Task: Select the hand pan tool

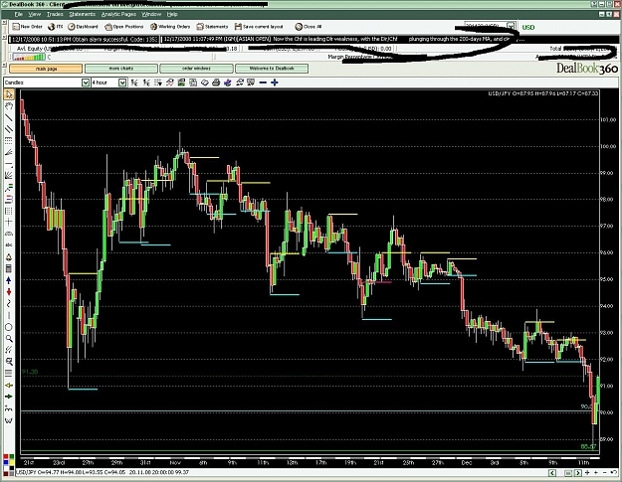Action: pos(9,105)
